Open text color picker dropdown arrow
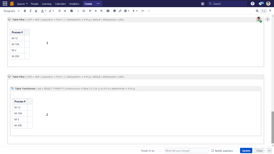Image resolution: width=274 pixels, height=154 pixels. (46, 11)
